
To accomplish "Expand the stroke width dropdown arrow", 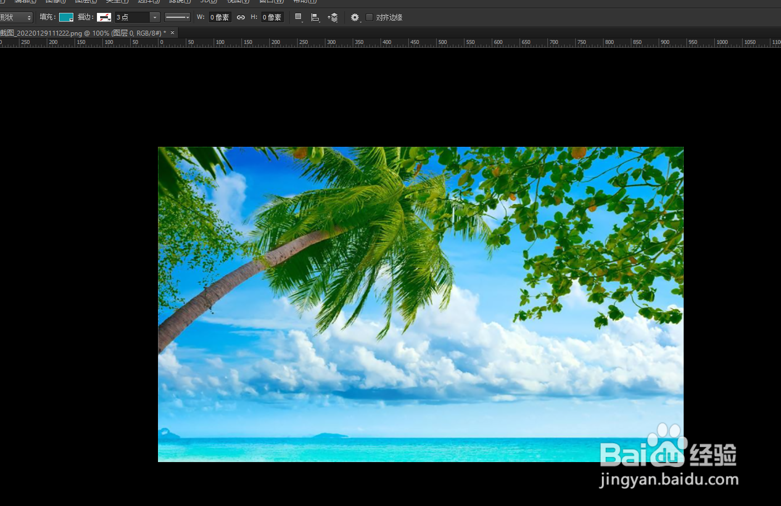I will (155, 17).
